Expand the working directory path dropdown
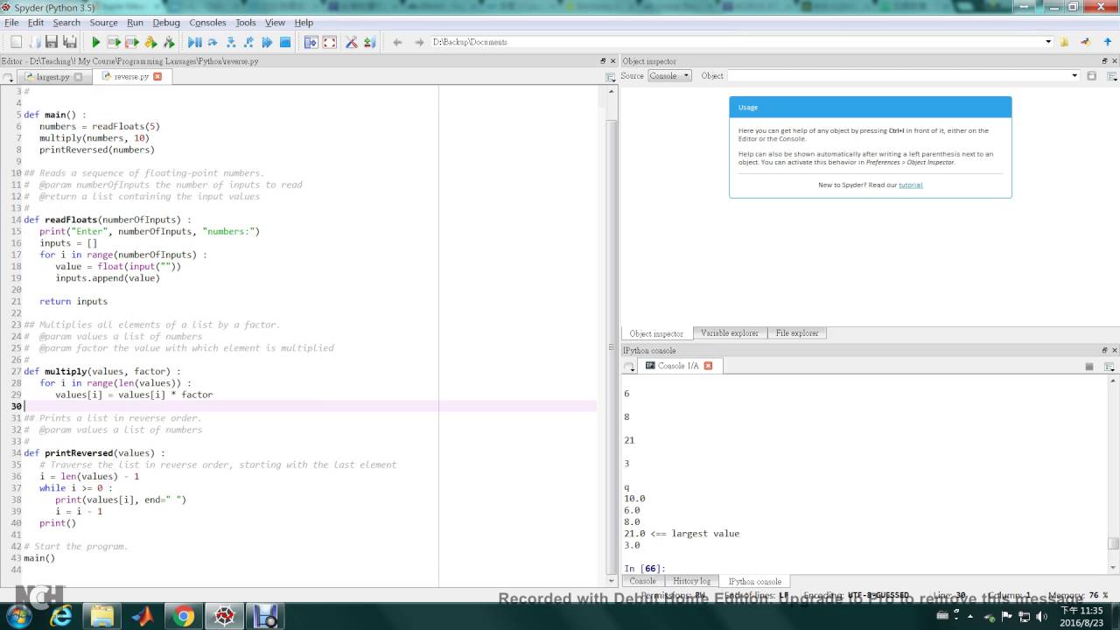This screenshot has height=630, width=1120. point(1048,42)
